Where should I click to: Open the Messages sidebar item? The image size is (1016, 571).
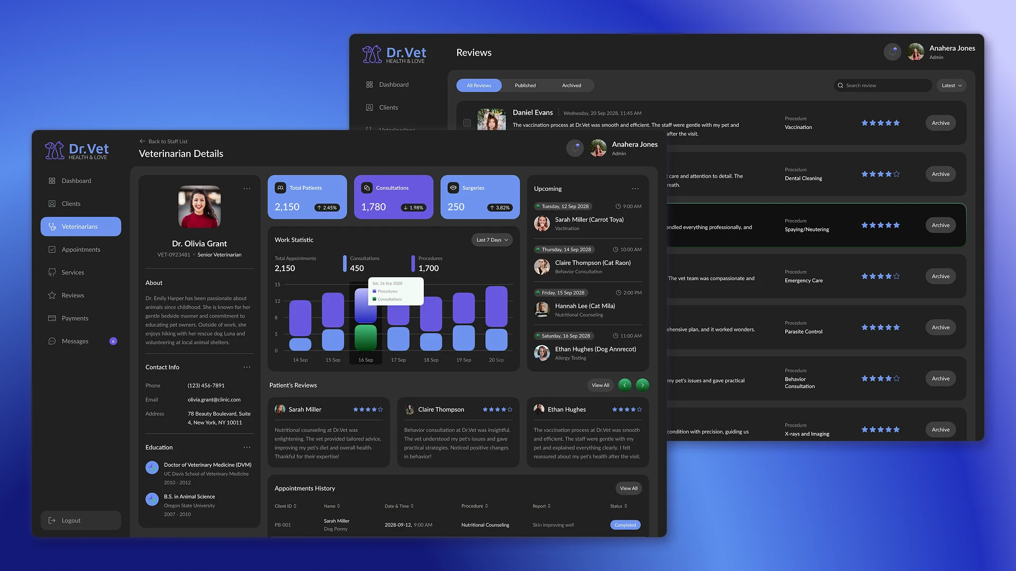click(75, 341)
